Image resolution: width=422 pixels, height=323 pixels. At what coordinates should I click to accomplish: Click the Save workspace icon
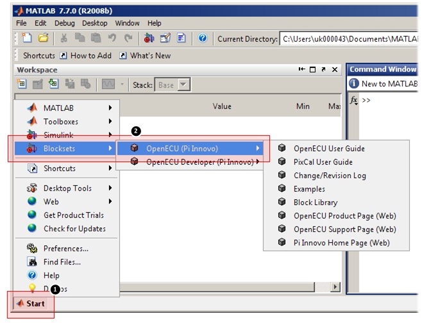pos(70,84)
